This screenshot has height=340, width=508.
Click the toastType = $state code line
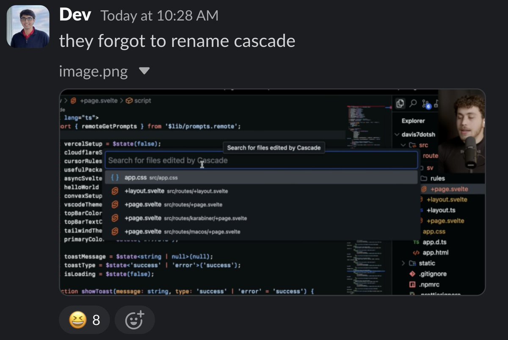coord(152,265)
